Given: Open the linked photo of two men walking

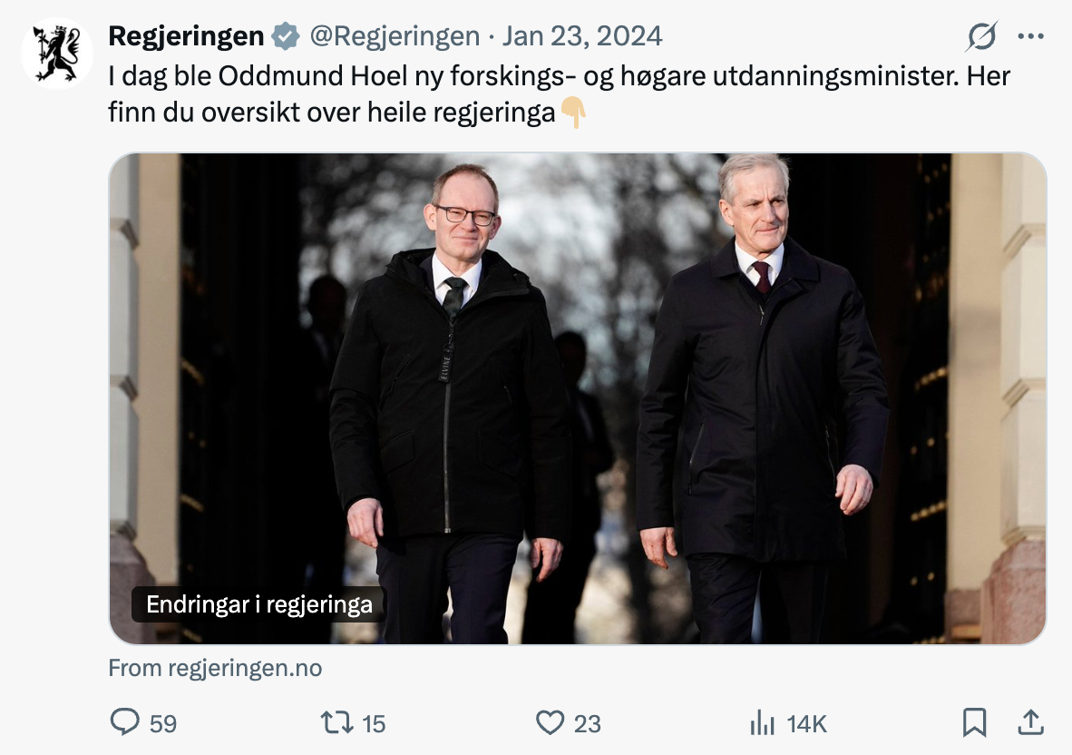Looking at the screenshot, I should click(x=578, y=398).
